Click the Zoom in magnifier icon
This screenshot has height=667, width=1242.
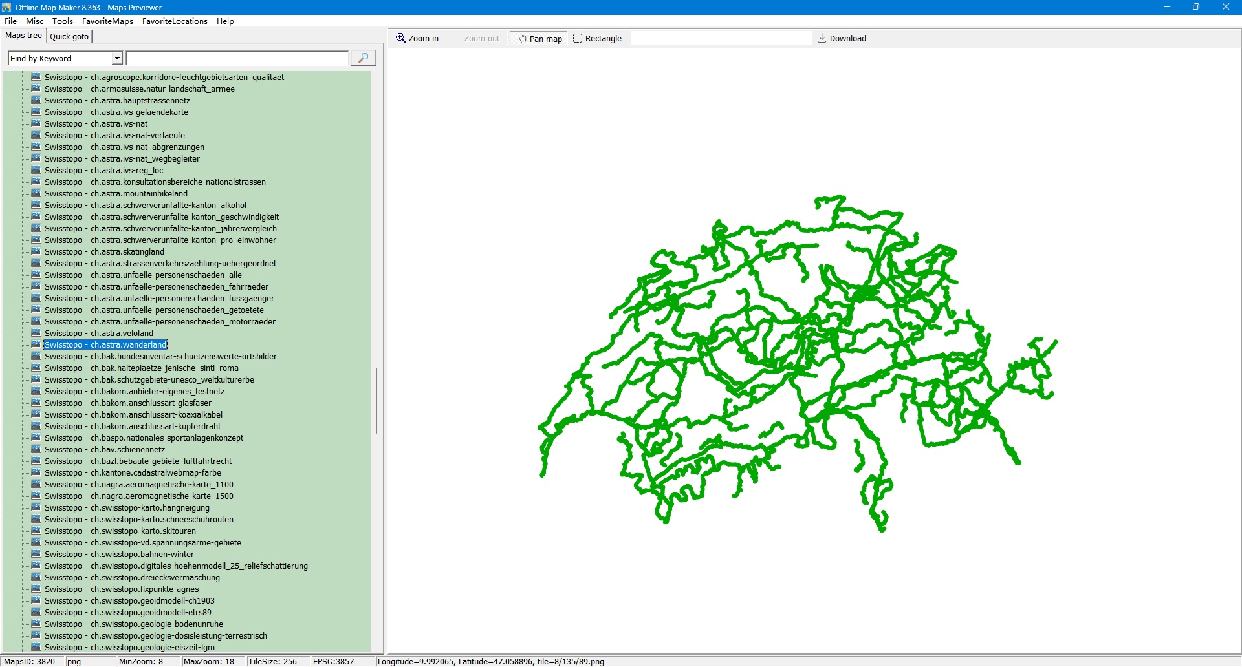pos(401,38)
